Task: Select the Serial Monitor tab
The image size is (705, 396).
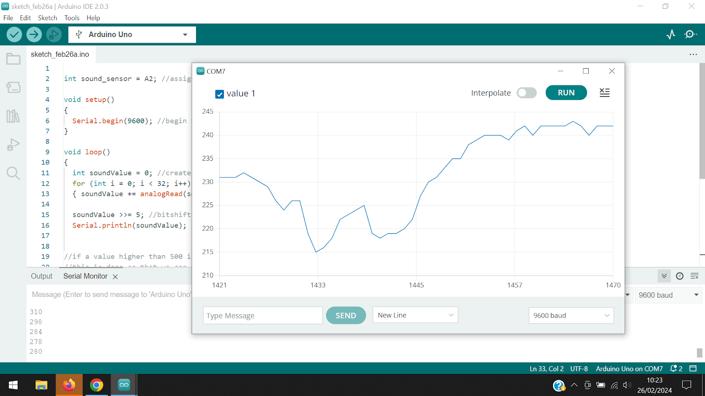Action: tap(85, 276)
